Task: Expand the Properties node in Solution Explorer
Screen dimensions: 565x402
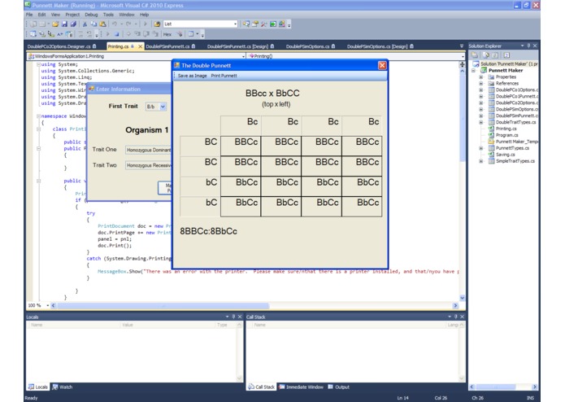Action: click(x=480, y=77)
